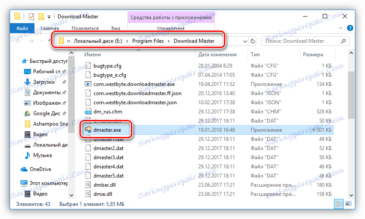
Task: Select com.westbyte.downloadmaster.exe application icon
Action: (88, 84)
